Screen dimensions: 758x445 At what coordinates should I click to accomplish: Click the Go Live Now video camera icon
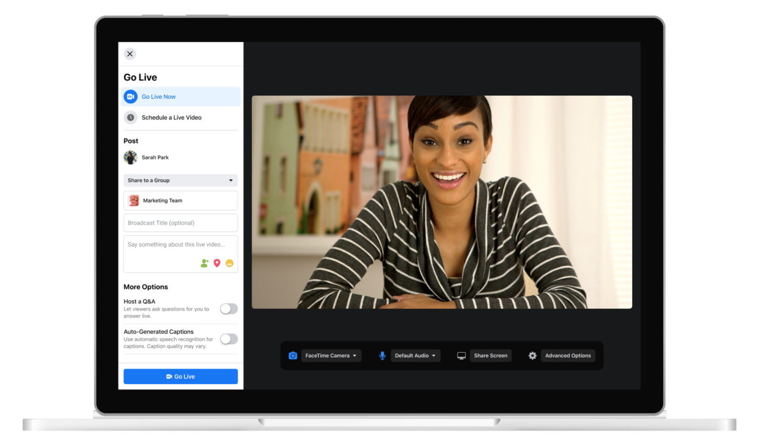coord(130,96)
